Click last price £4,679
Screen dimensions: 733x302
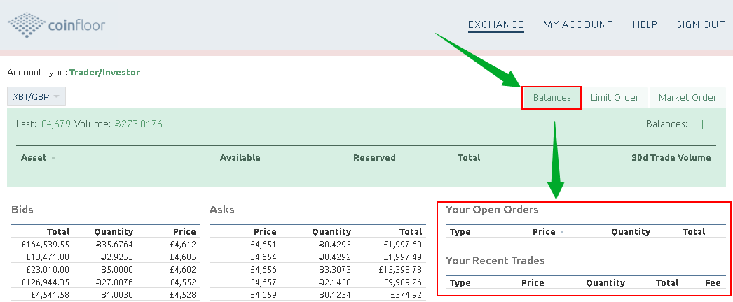coord(55,124)
